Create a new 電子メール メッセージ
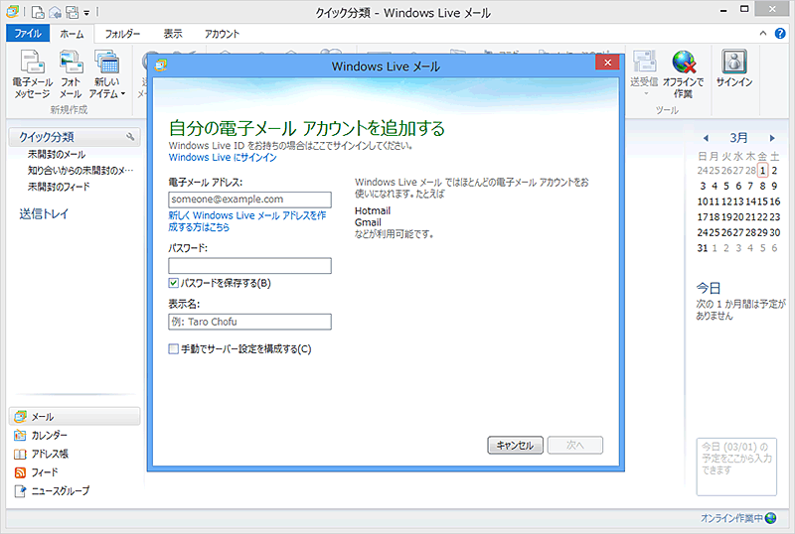The width and height of the screenshot is (795, 534). pos(32,74)
